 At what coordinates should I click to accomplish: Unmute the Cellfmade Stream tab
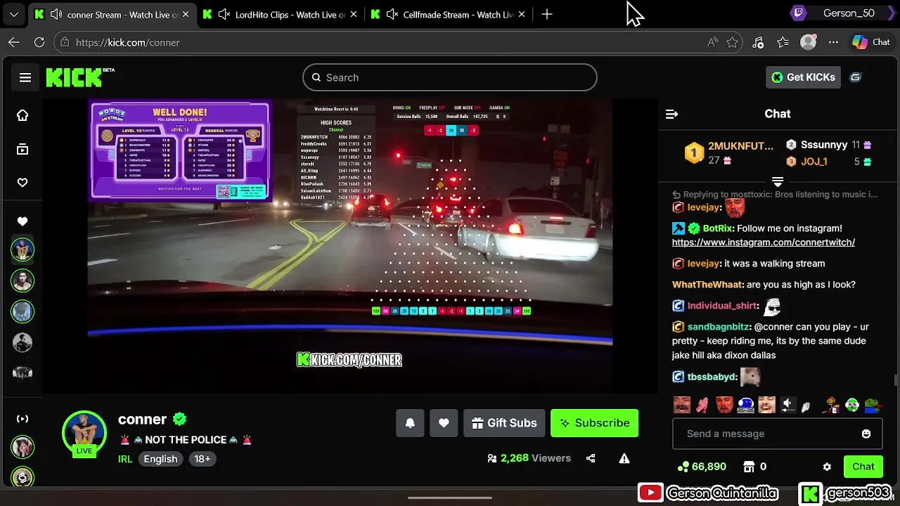[392, 14]
